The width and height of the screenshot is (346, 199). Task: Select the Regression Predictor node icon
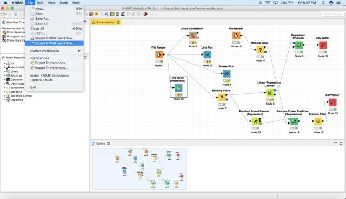coord(299,45)
